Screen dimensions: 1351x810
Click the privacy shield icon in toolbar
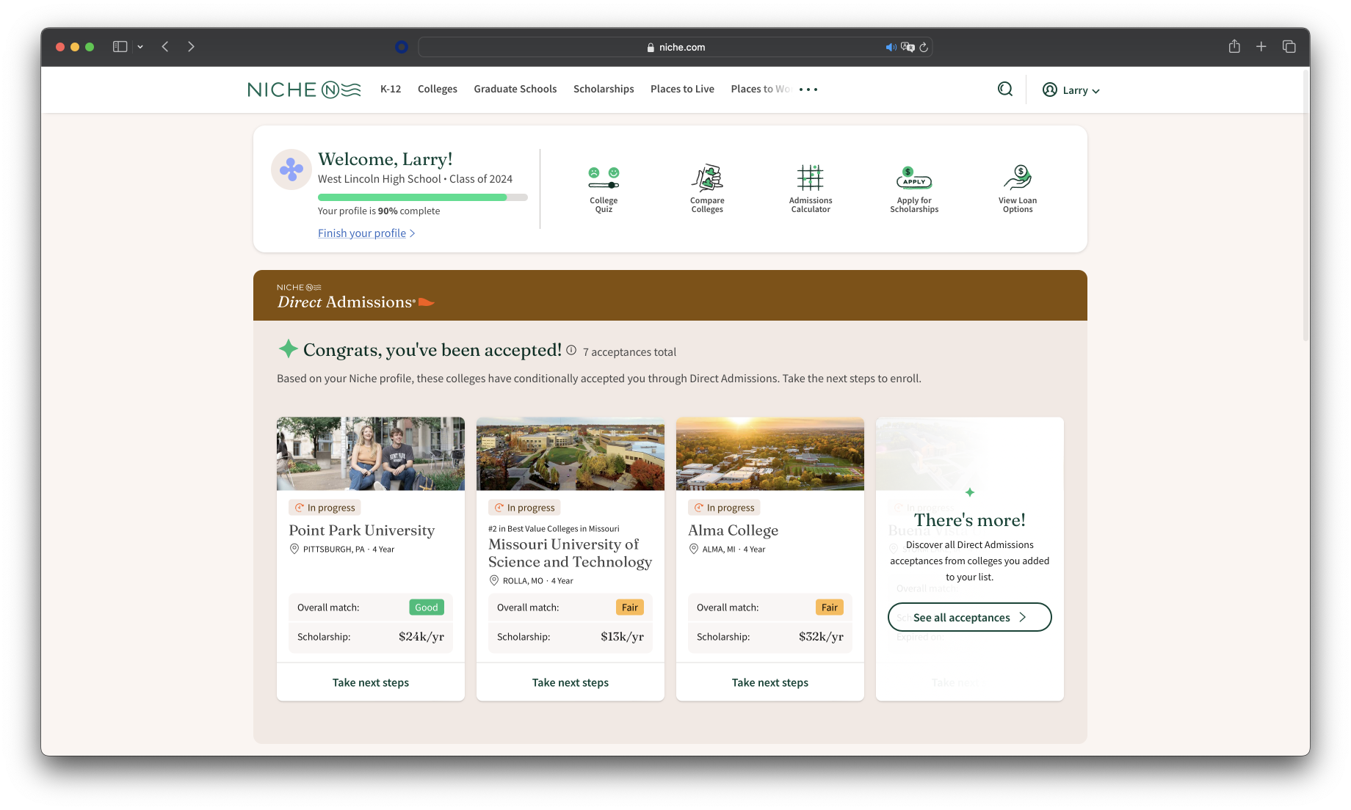click(402, 47)
